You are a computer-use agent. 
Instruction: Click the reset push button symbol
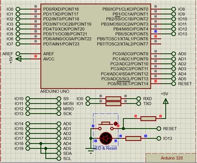coord(106,126)
